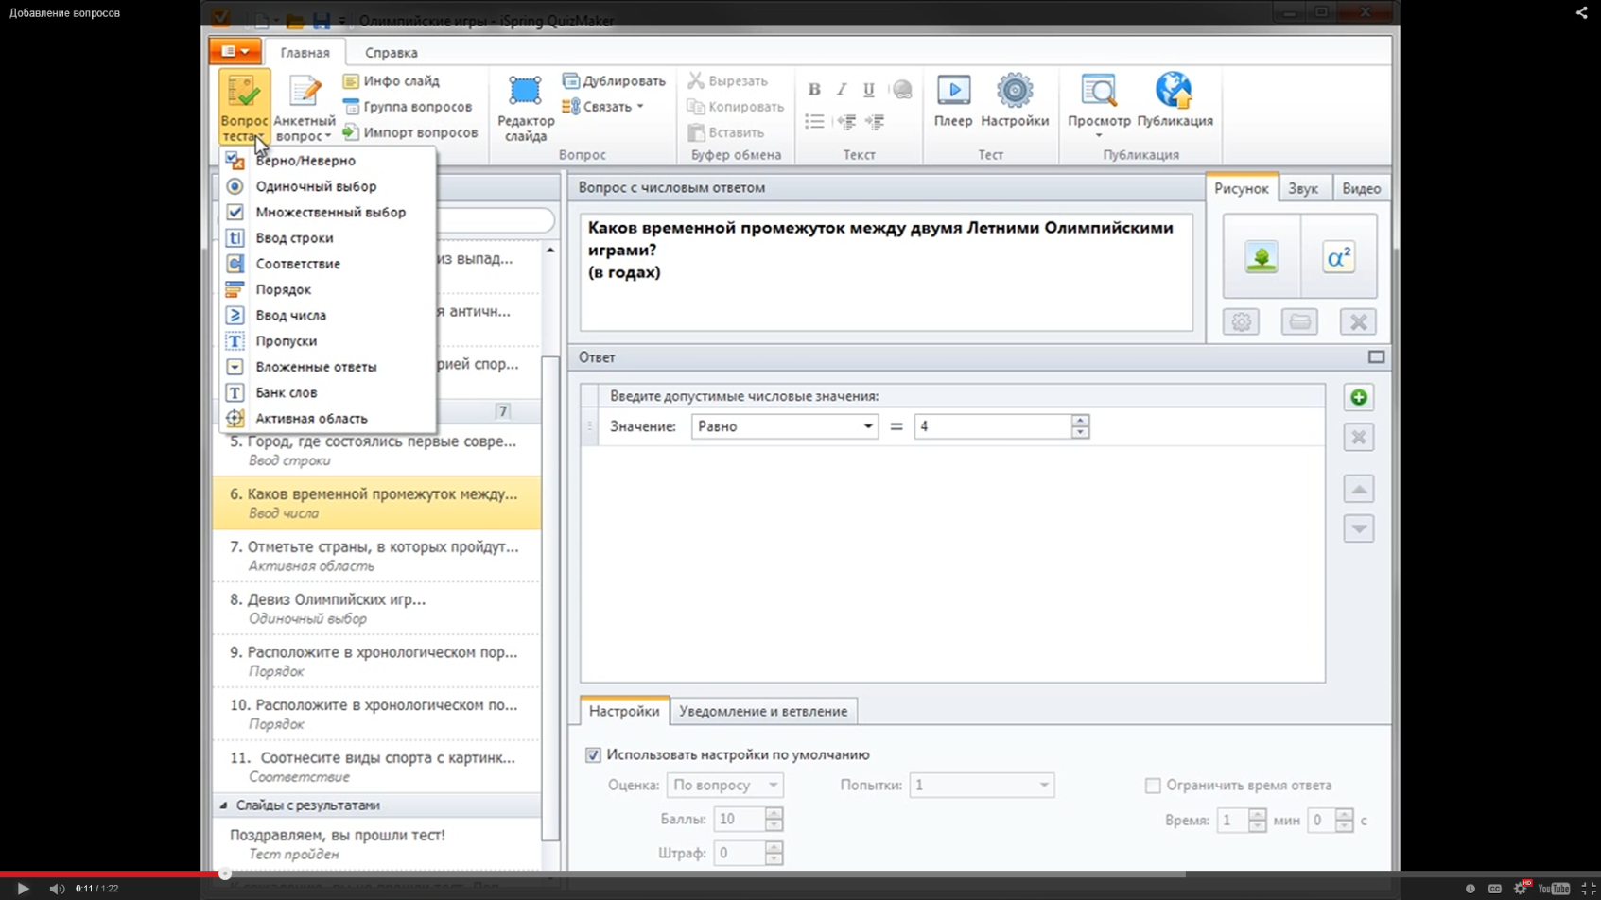Open the orange application menu button

(235, 51)
